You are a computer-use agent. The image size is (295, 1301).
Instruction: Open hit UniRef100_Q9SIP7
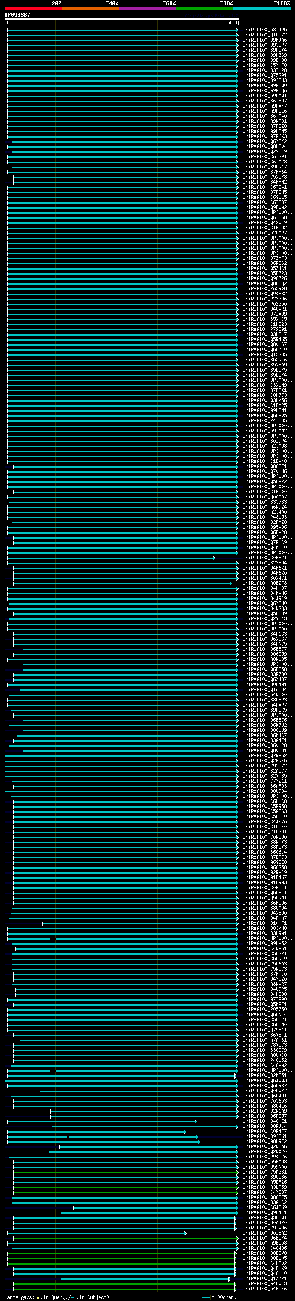264,45
